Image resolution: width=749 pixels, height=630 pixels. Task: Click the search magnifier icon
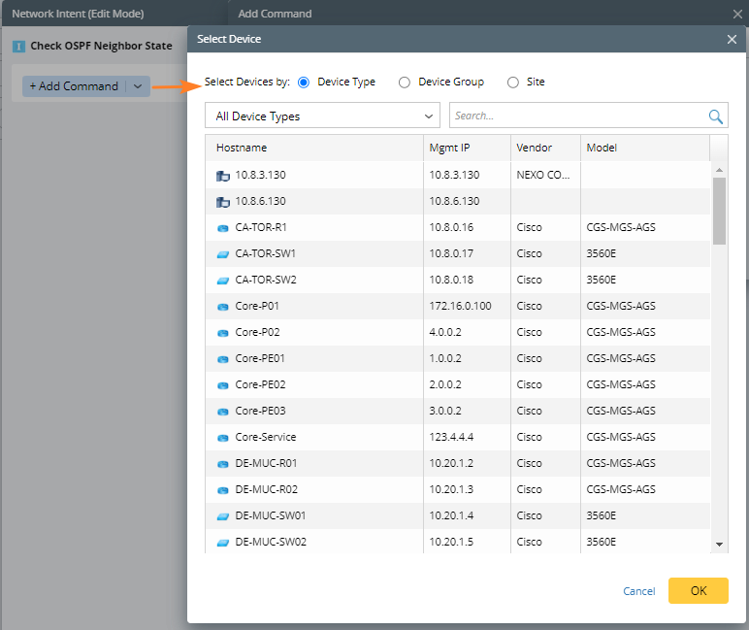click(716, 116)
